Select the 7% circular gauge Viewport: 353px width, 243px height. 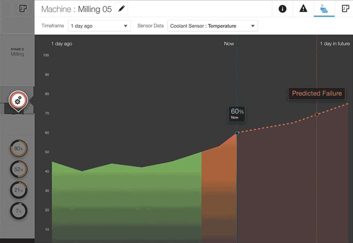point(19,211)
